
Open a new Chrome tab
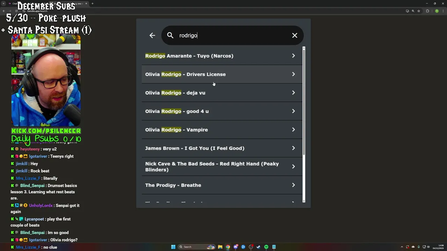tap(92, 3)
